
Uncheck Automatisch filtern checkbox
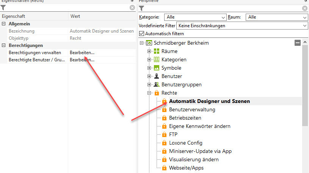click(141, 34)
